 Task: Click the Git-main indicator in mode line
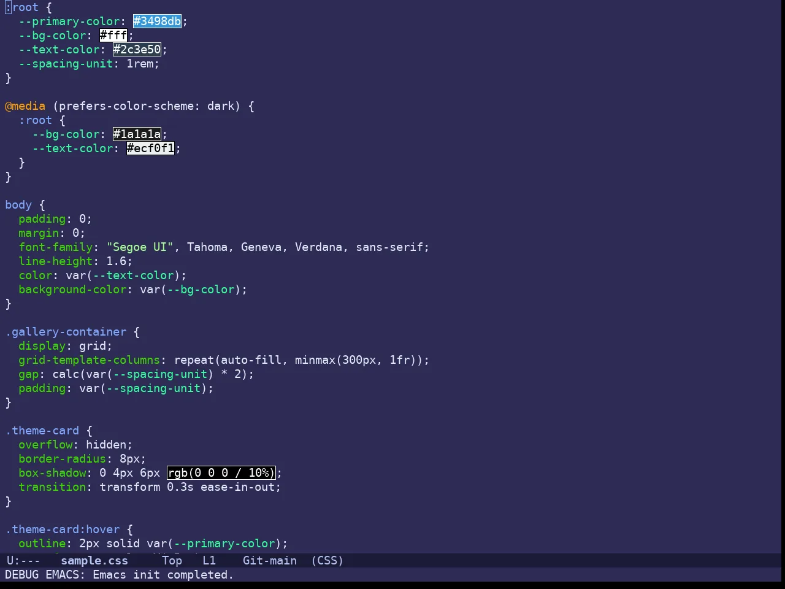pos(270,561)
